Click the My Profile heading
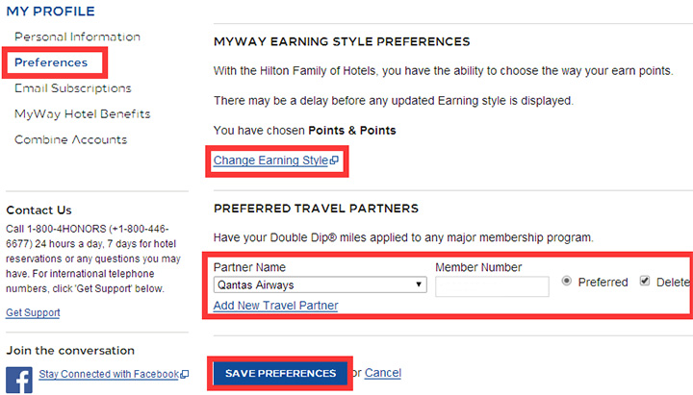This screenshot has height=395, width=693. [x=50, y=11]
